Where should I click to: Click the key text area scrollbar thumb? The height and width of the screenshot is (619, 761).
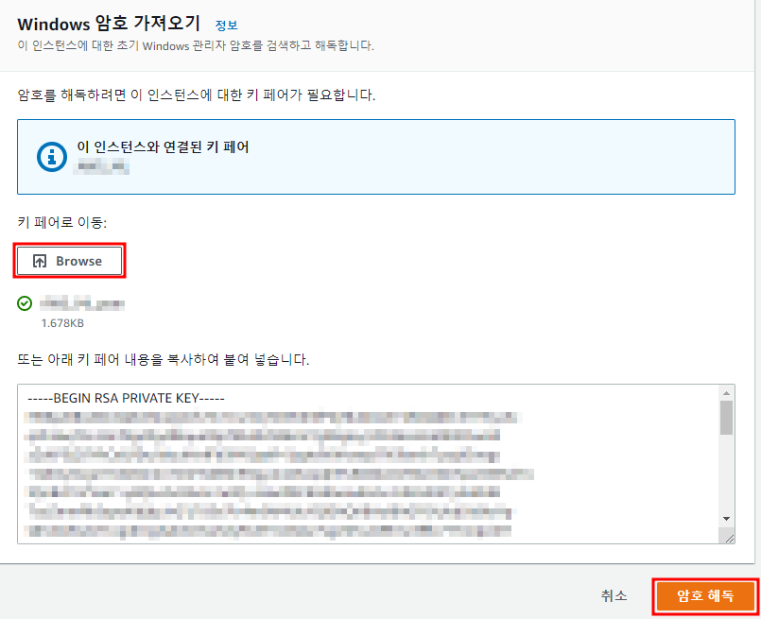[726, 418]
